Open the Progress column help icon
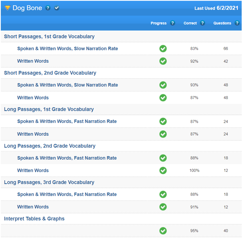 [x=173, y=23]
